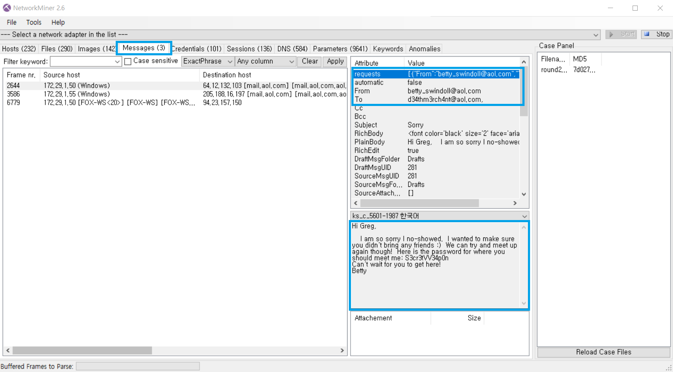Select the Messages (3) tab
Screen dimensions: 673x372
tap(144, 48)
